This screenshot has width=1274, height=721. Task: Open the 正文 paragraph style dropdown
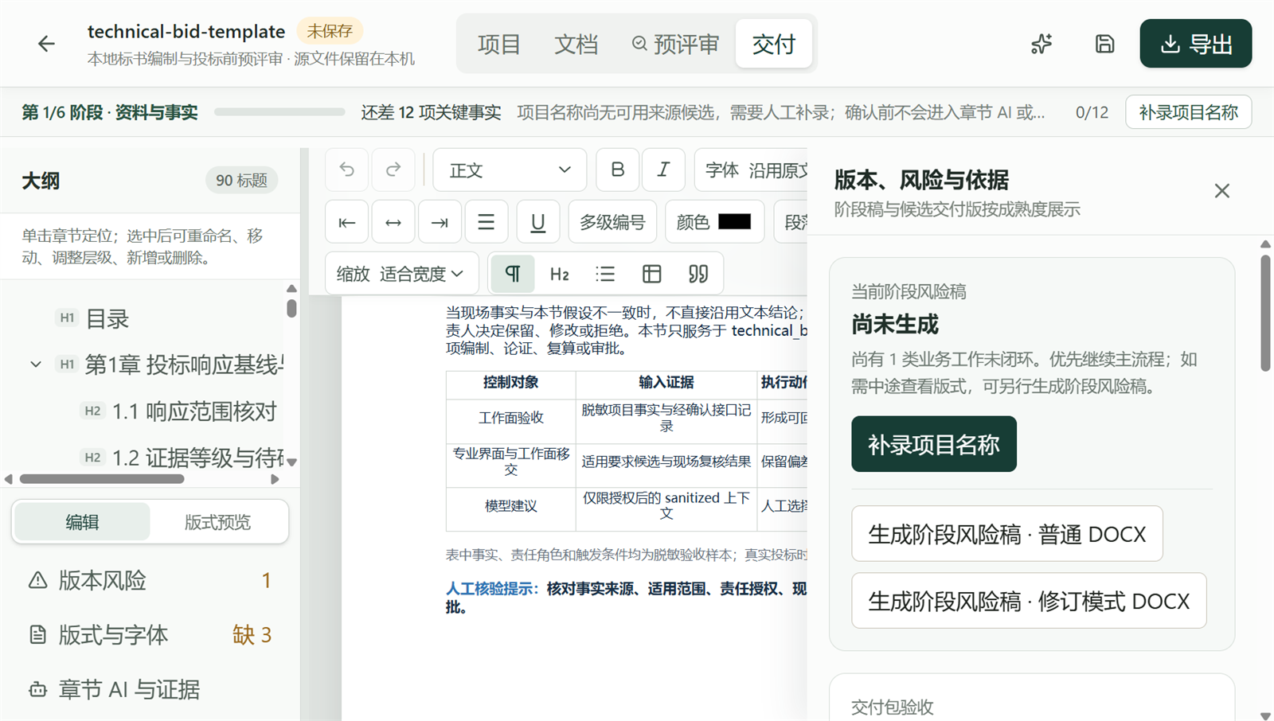coord(510,170)
